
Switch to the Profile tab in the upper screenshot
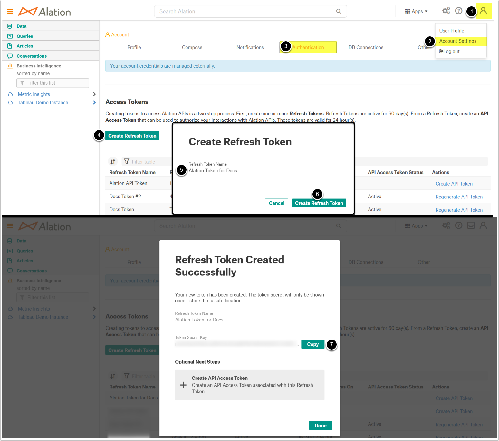[134, 47]
